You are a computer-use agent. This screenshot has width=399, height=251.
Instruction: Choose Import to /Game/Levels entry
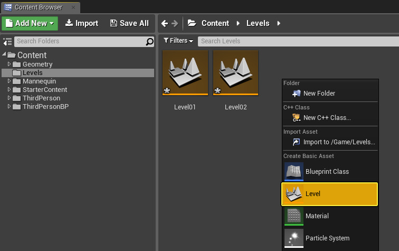point(330,142)
